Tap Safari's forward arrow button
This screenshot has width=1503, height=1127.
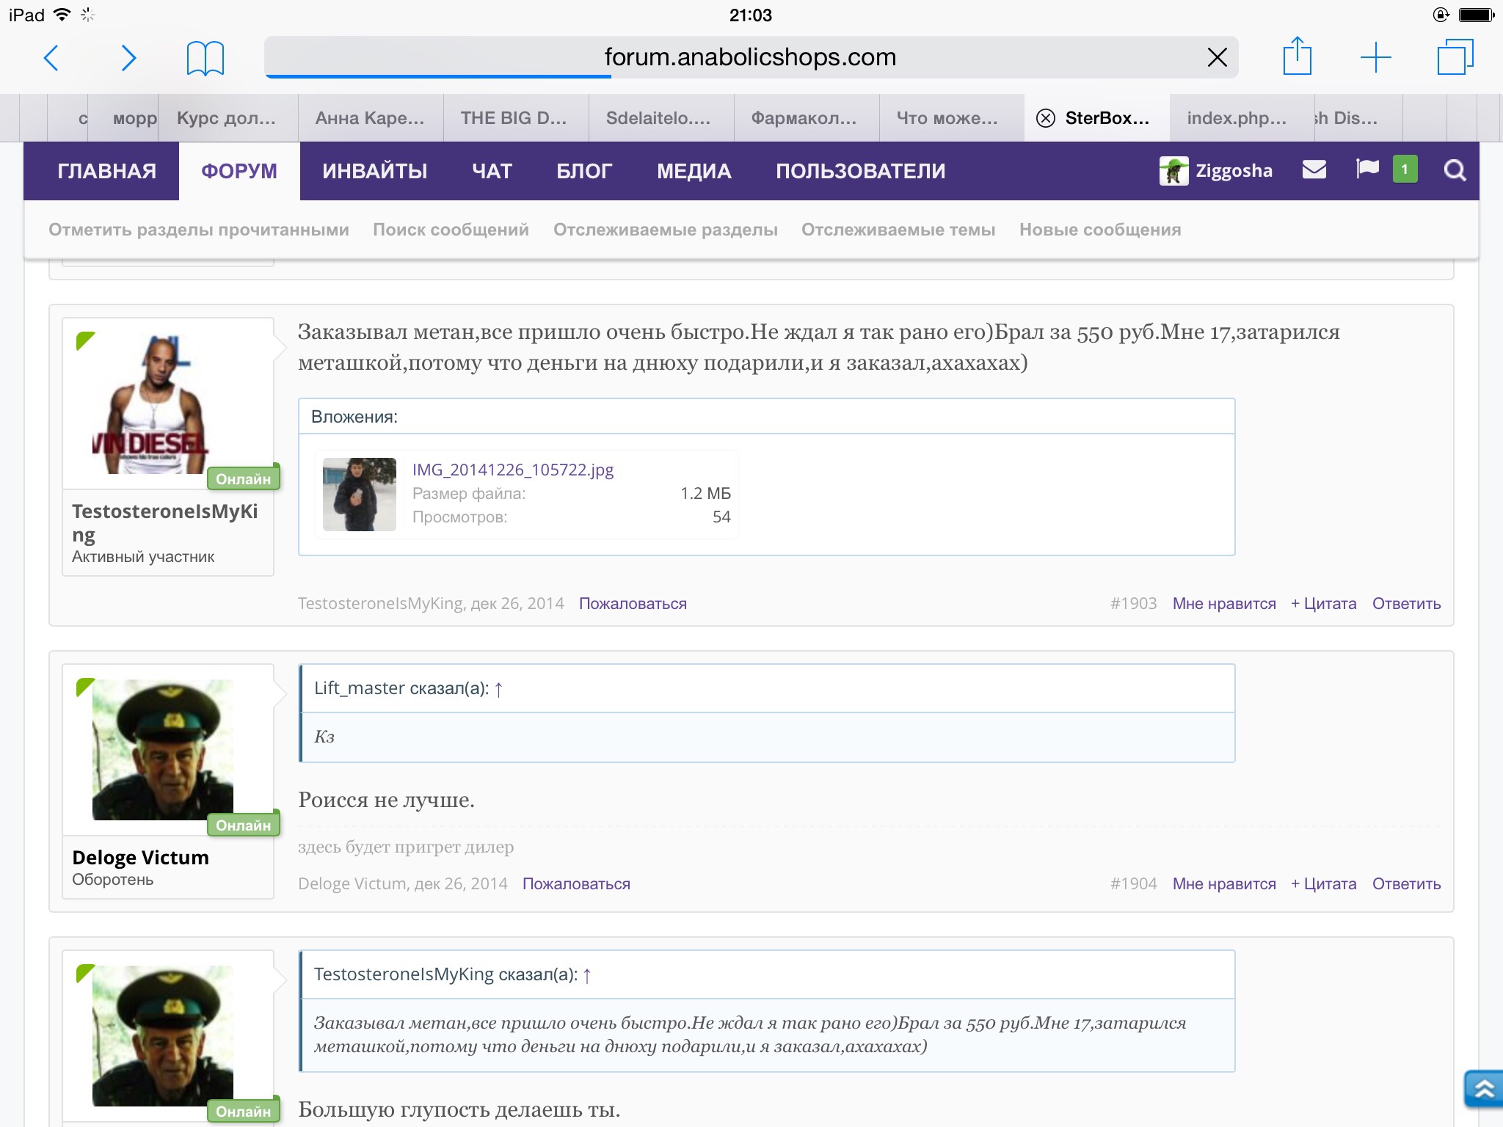pos(128,58)
